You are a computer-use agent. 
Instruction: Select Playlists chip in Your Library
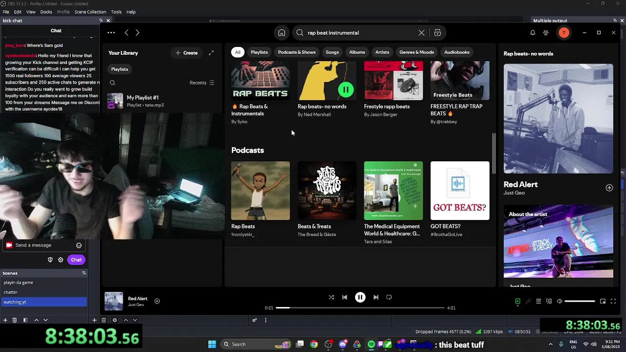pyautogui.click(x=119, y=69)
